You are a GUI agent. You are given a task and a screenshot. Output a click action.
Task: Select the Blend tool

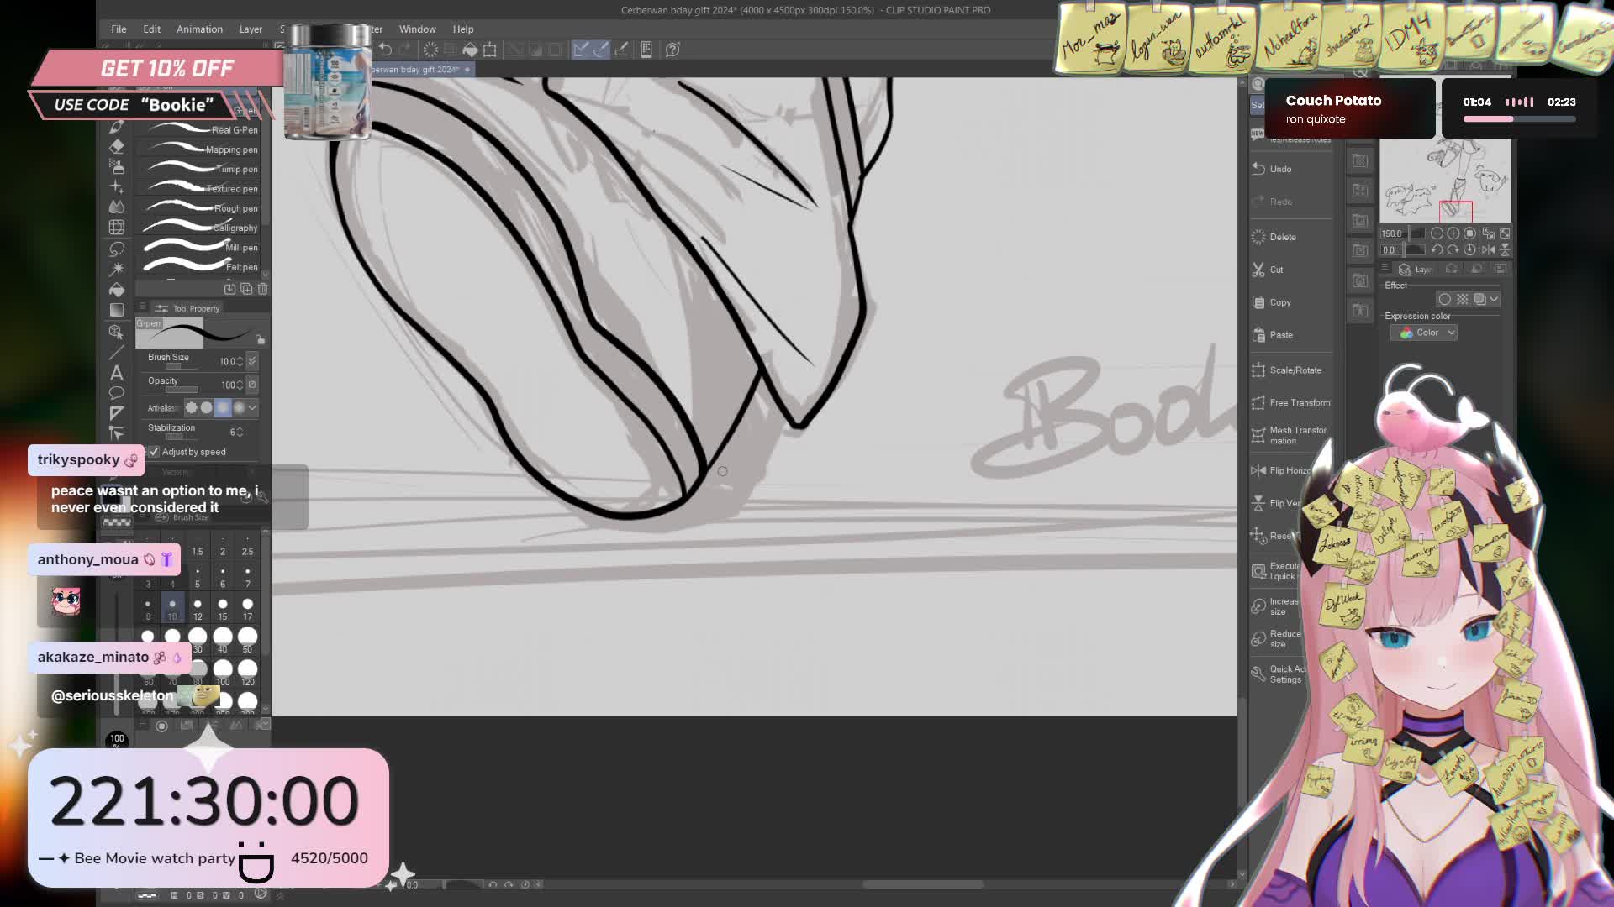tap(117, 207)
